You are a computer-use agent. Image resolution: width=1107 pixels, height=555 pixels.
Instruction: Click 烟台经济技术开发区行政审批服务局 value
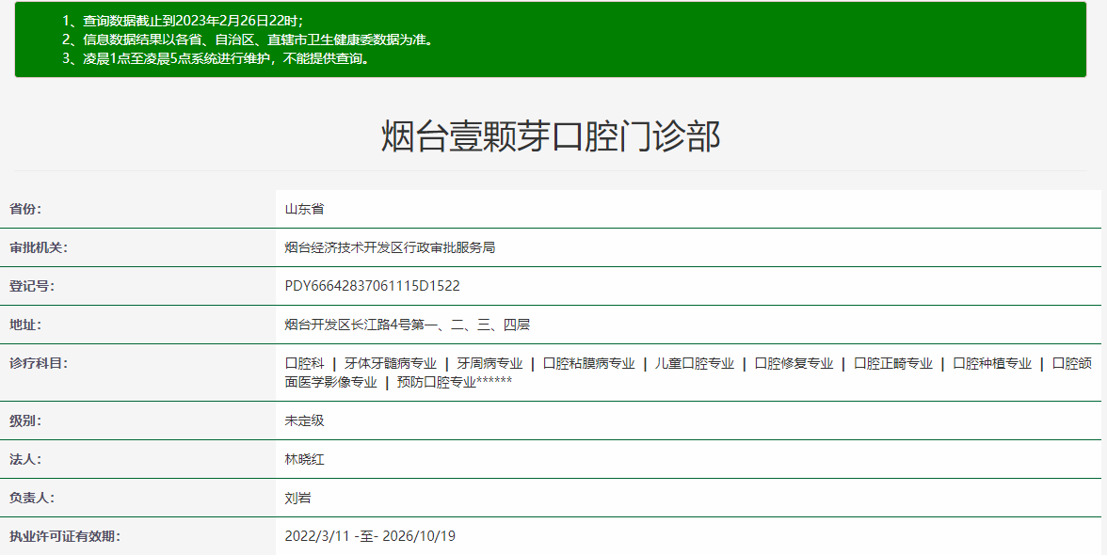(x=390, y=247)
